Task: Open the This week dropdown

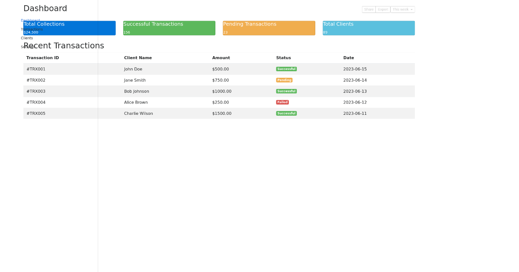Action: pyautogui.click(x=402, y=9)
